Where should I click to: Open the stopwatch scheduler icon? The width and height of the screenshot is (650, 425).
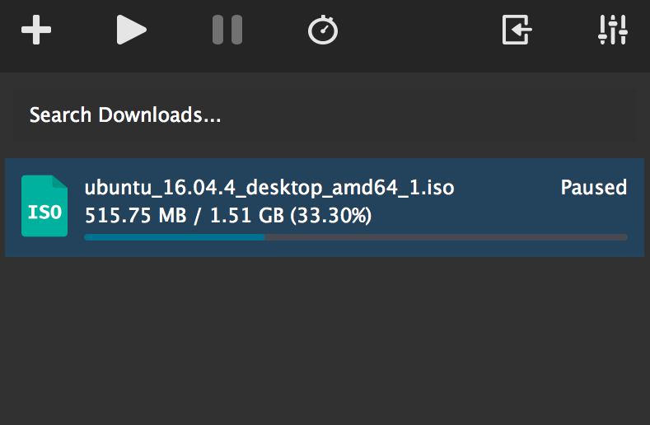coord(323,31)
